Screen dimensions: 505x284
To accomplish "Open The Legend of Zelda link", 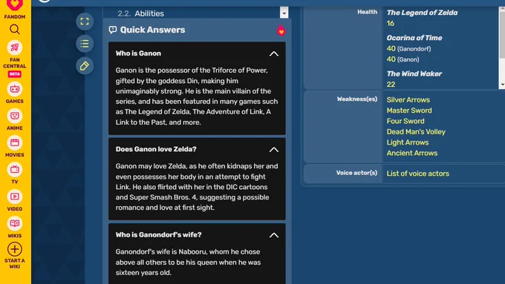I will [x=422, y=13].
